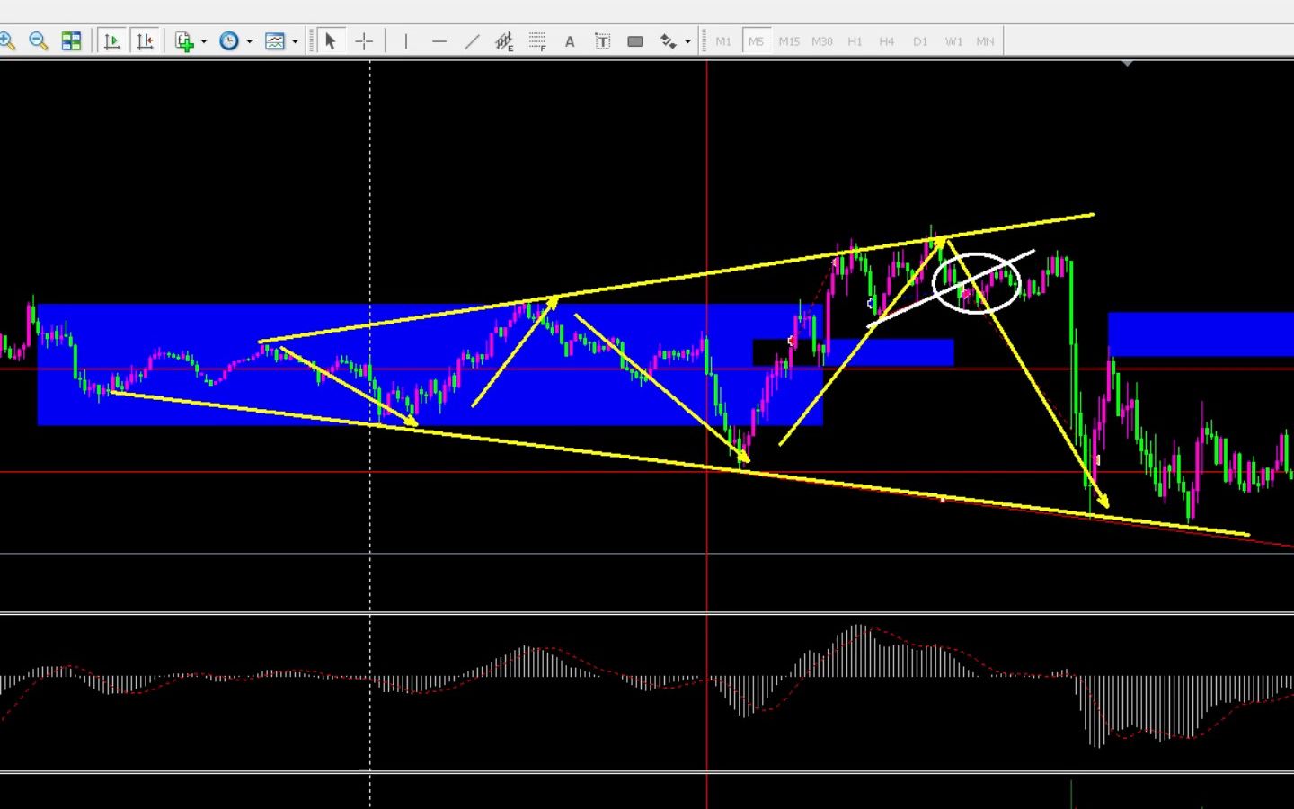Viewport: 1294px width, 809px height.
Task: Select the Equidistant Channel tool
Action: [504, 40]
